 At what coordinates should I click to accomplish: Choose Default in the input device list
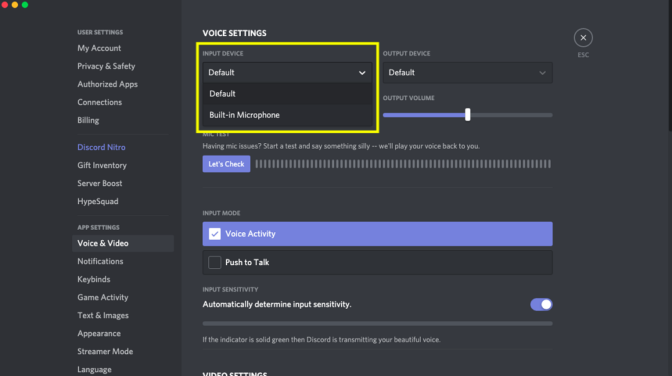[x=223, y=94]
